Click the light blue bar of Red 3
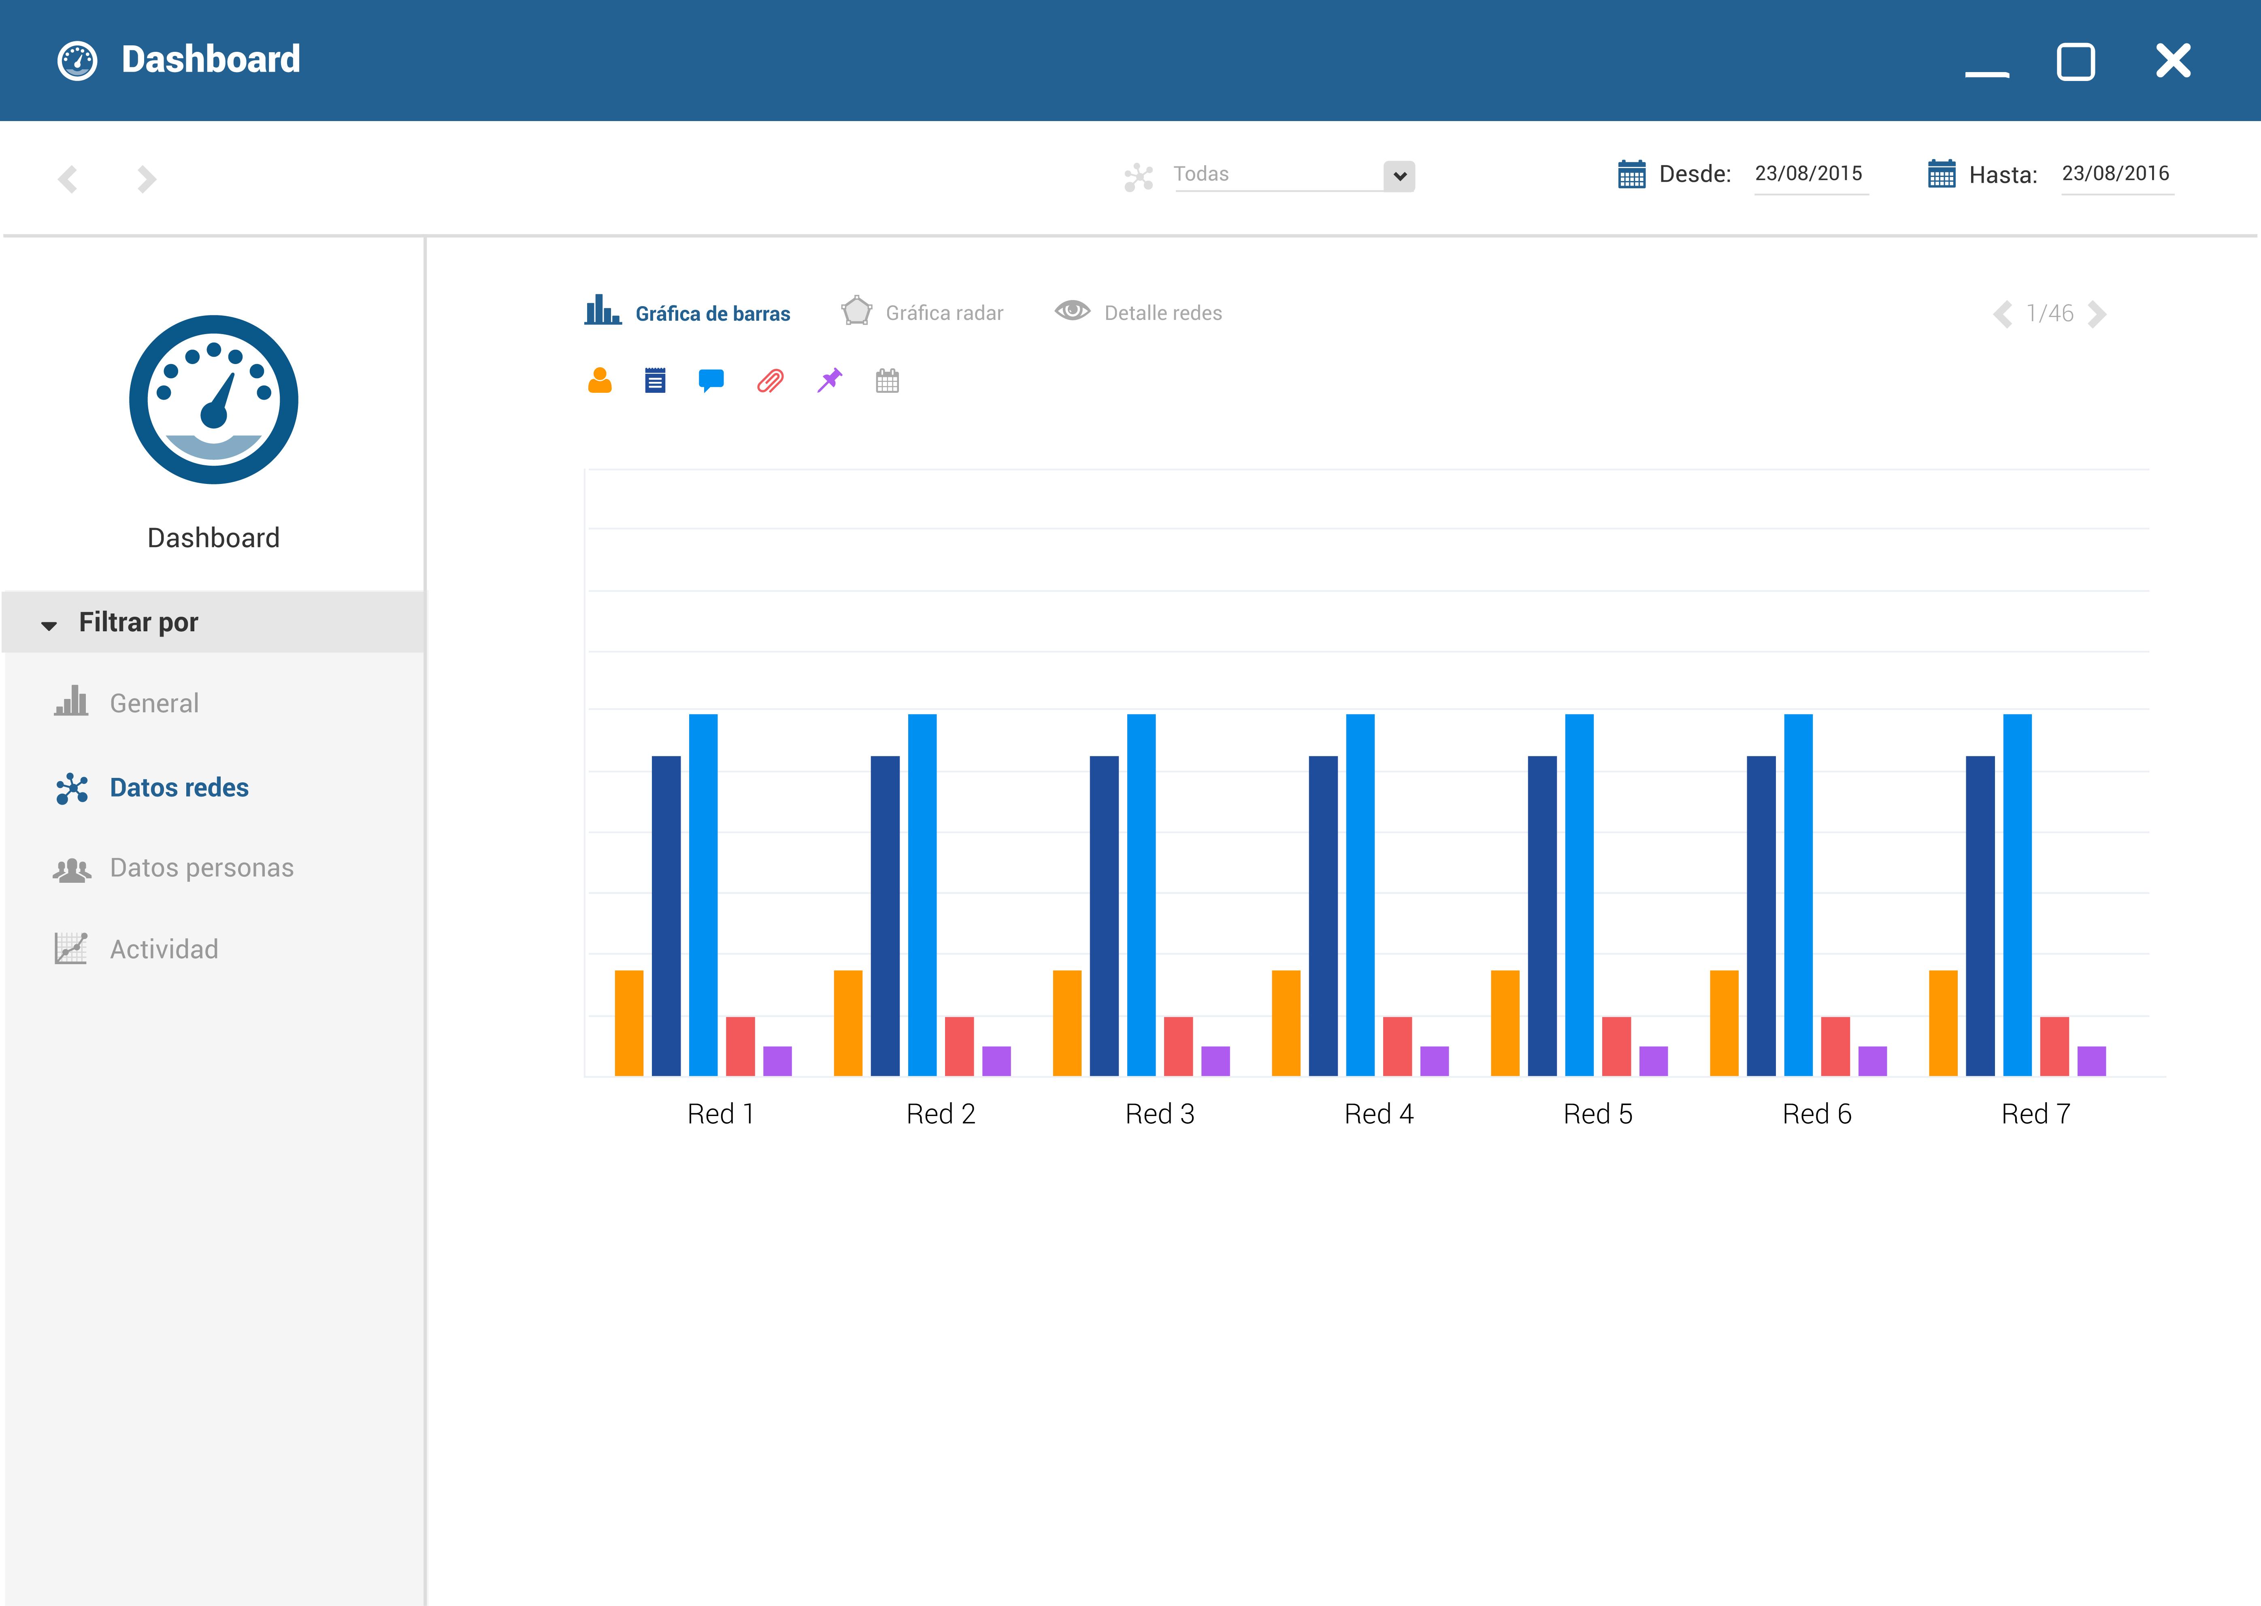 click(x=1141, y=895)
